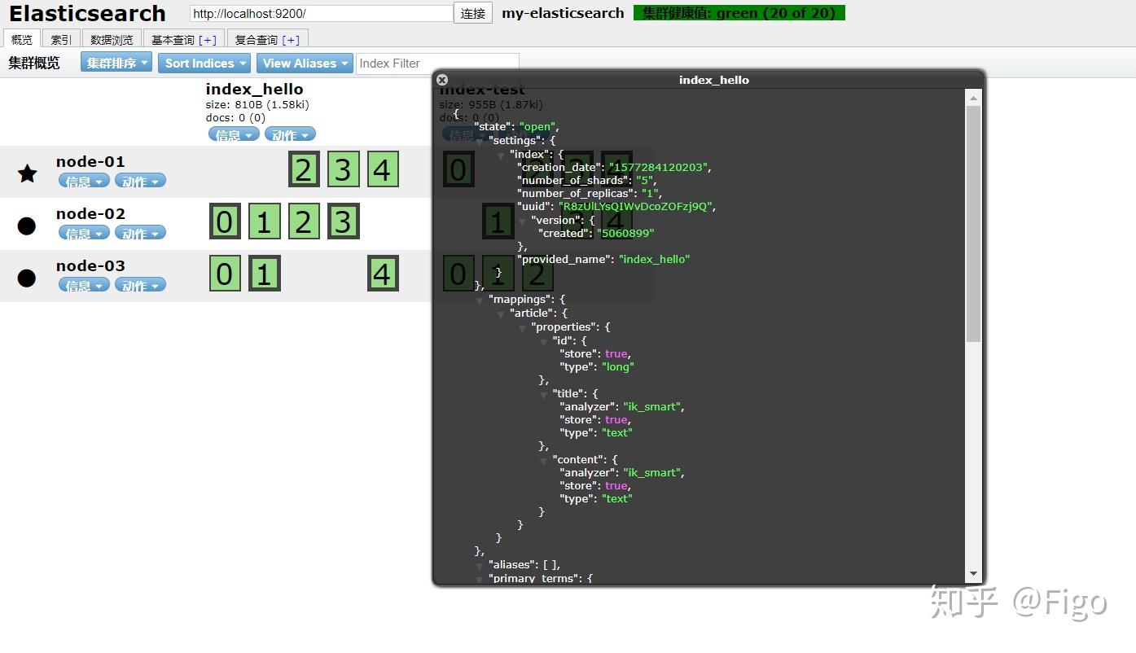Click the dialog scrollbar up arrow

pos(973,98)
